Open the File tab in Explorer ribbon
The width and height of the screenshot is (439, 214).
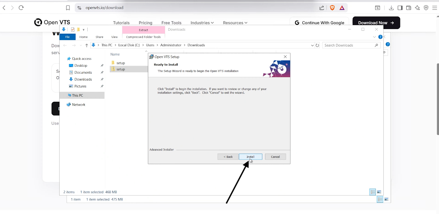[67, 37]
